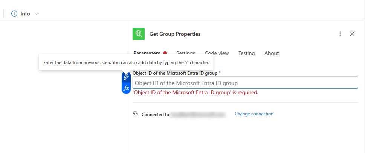Show the About tab
Viewport: 365px width, 153px height.
tap(272, 53)
